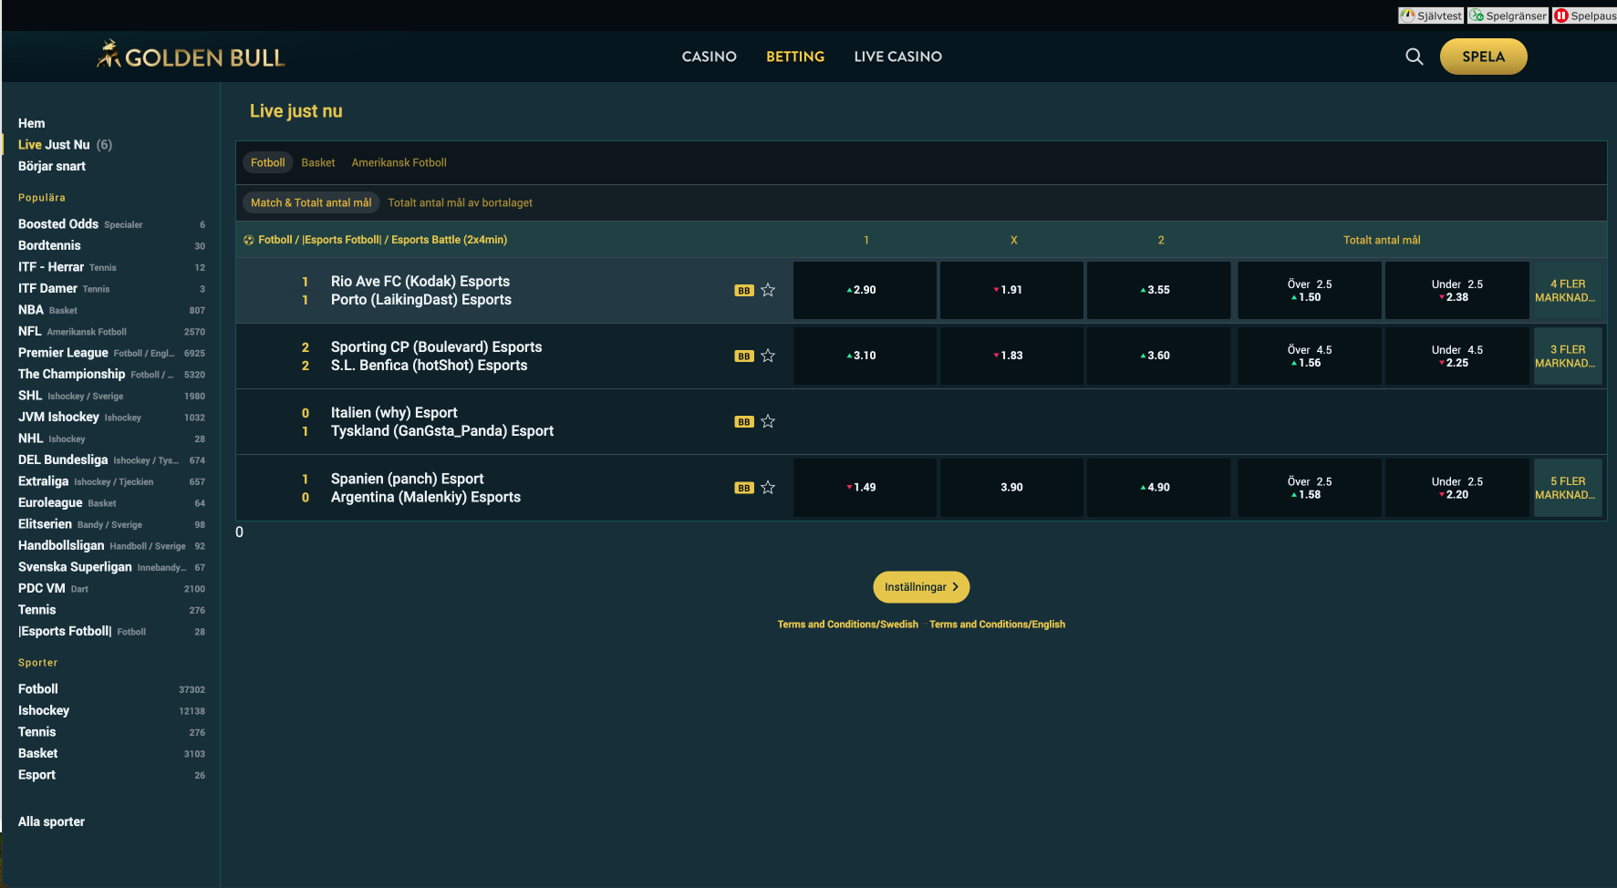Switch to the Basket sport tab
The height and width of the screenshot is (888, 1617).
(x=317, y=162)
